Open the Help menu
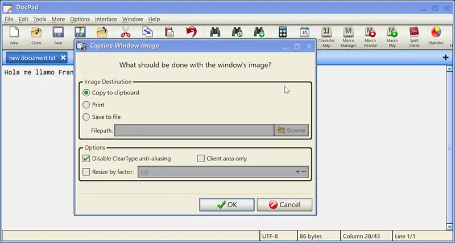Image resolution: width=455 pixels, height=243 pixels. point(154,19)
